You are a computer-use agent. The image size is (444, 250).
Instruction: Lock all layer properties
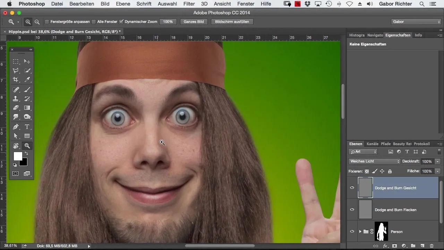(390, 171)
